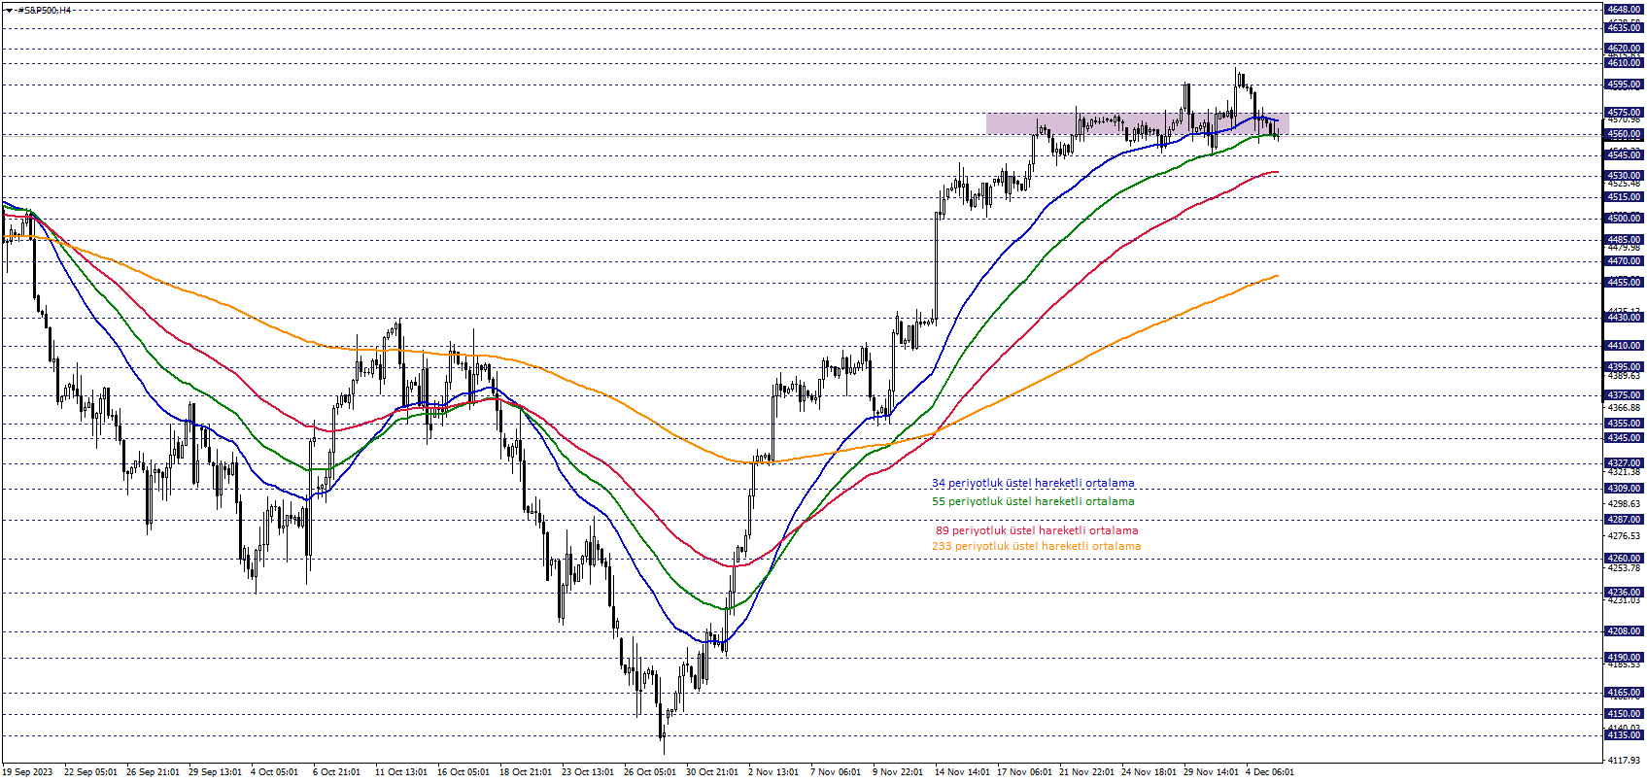The height and width of the screenshot is (783, 1647).
Task: Click the 4410.00 price level label
Action: tap(1624, 346)
